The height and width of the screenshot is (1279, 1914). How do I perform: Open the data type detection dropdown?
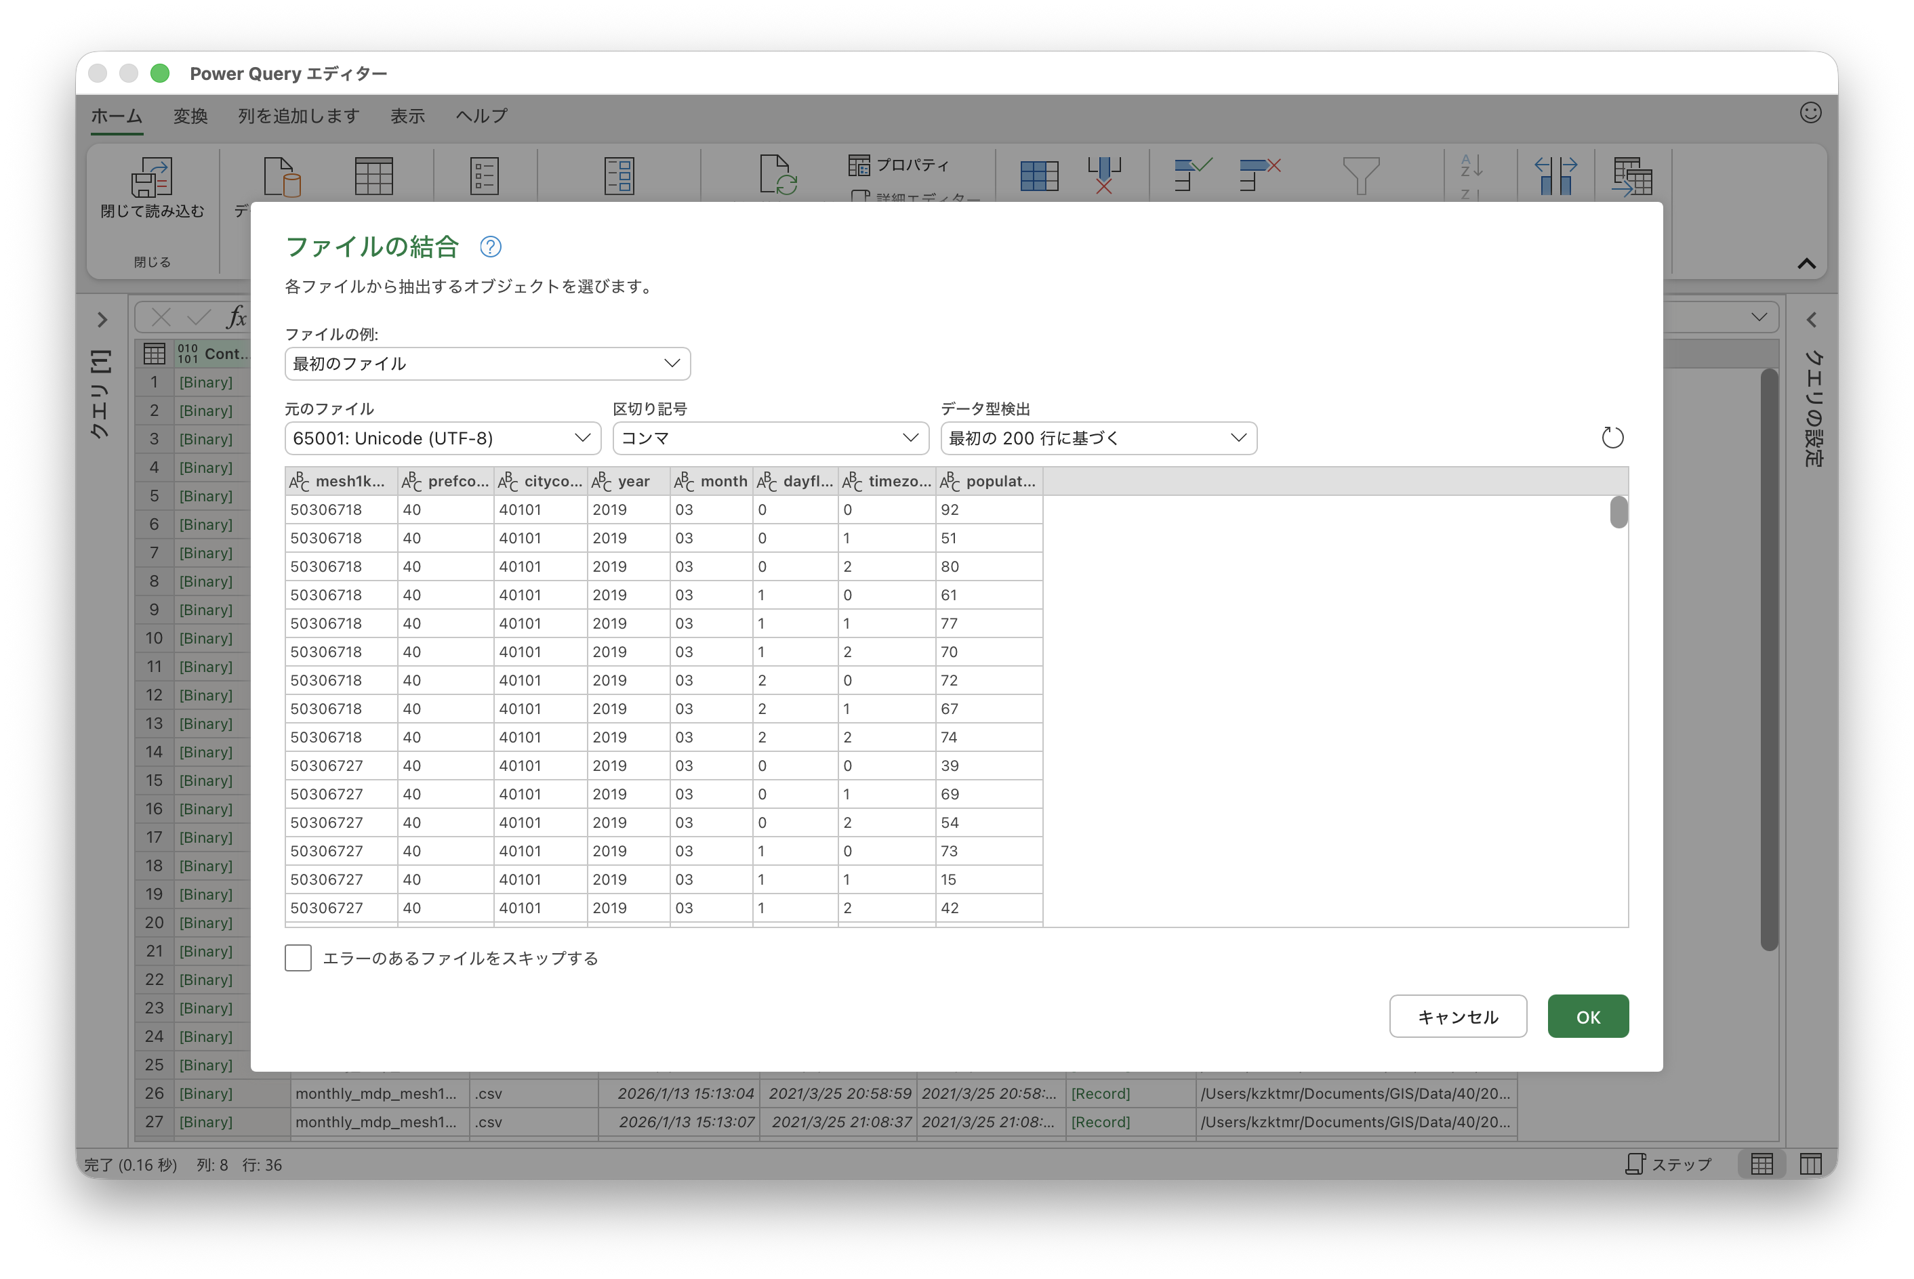(1098, 438)
